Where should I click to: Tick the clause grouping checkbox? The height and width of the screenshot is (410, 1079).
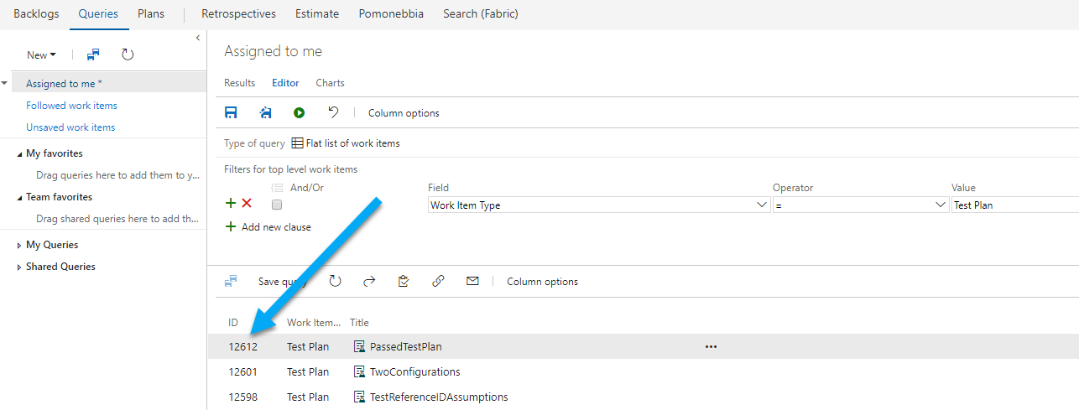(x=277, y=205)
